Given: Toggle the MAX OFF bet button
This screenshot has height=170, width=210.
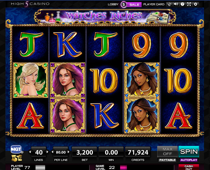Looking at the screenshot, I should click(167, 151).
